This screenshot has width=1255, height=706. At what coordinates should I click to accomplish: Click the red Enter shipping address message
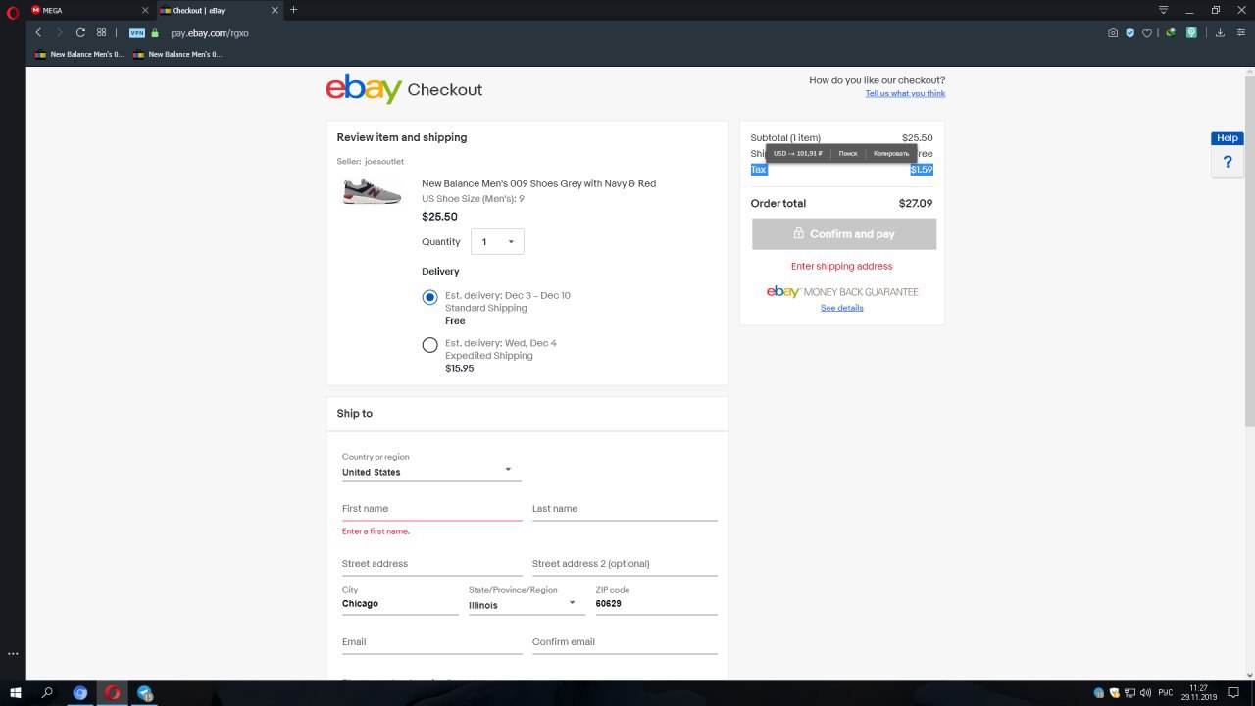[842, 266]
